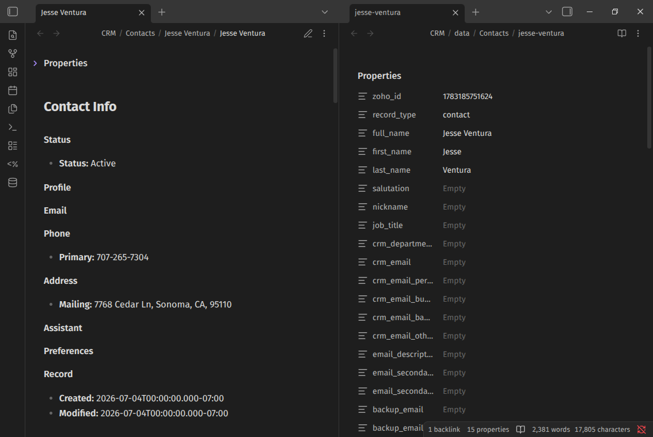Screen dimensions: 653x437
Task: Navigate forward in jesse-ventura pane
Action: tap(371, 33)
